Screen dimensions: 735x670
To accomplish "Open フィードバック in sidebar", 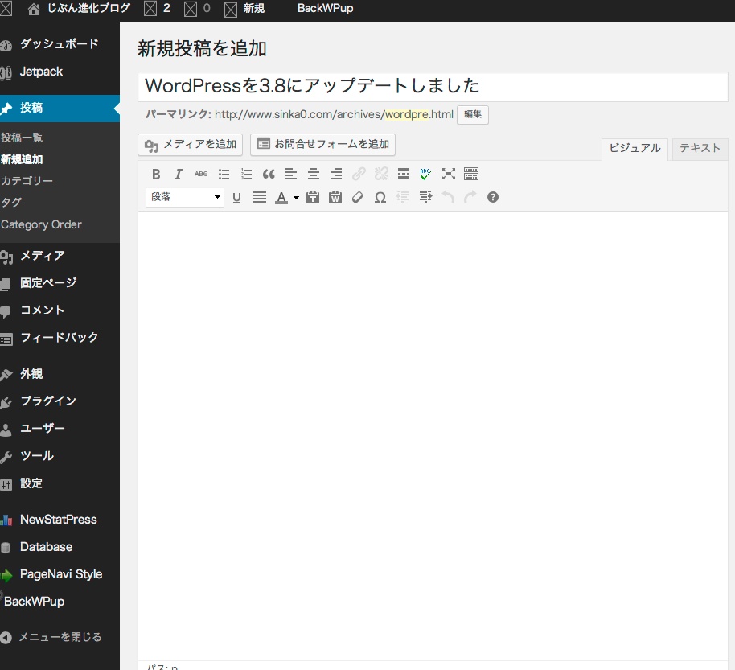I will coord(60,338).
